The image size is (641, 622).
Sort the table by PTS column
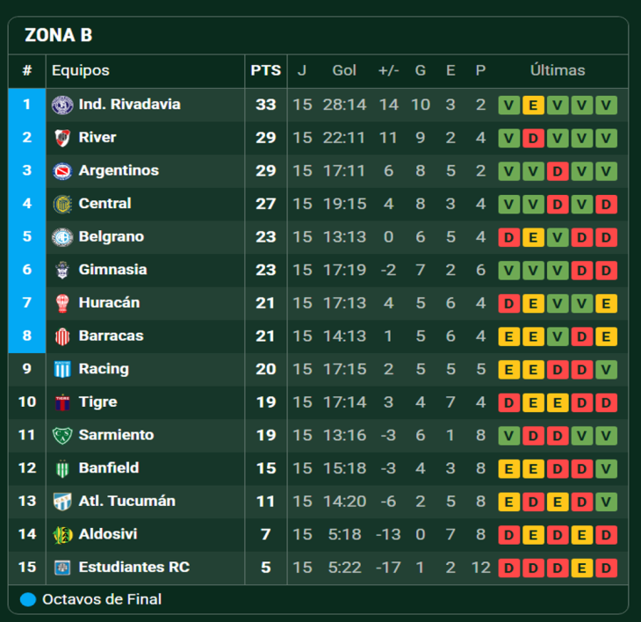tap(265, 71)
